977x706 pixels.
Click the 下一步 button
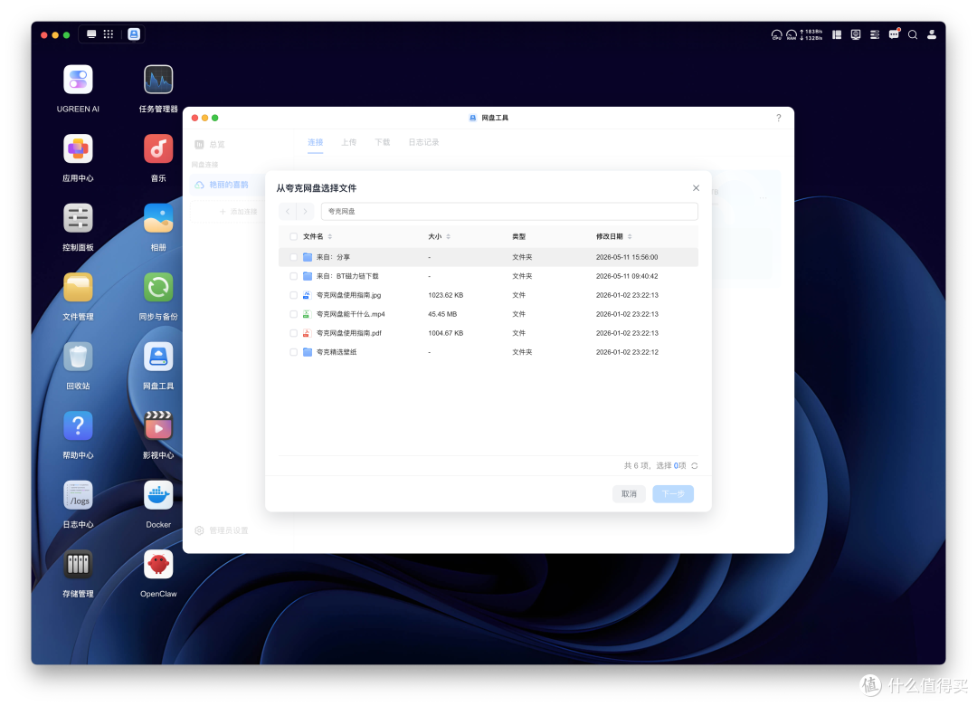(673, 494)
